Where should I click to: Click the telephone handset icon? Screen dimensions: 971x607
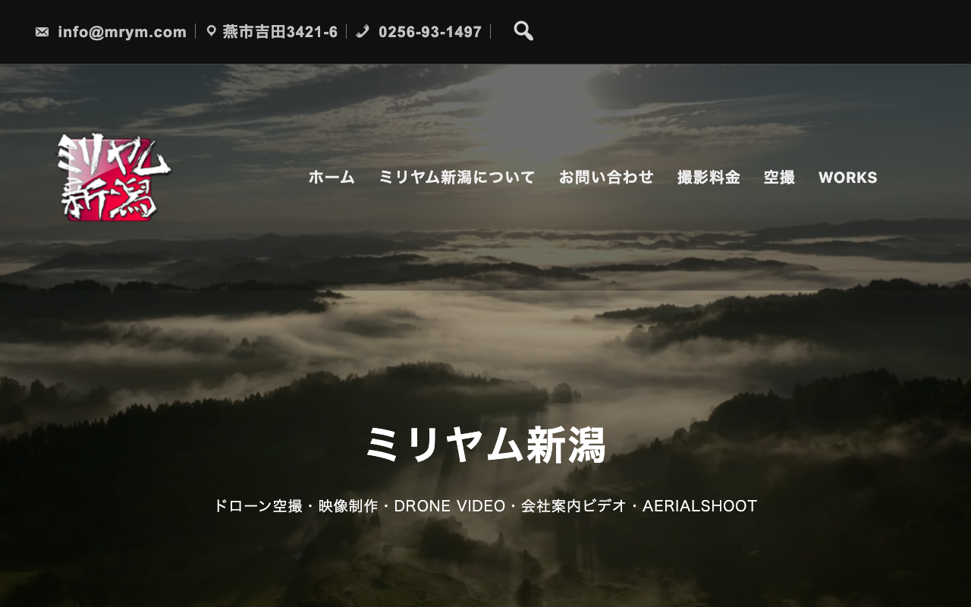click(363, 31)
